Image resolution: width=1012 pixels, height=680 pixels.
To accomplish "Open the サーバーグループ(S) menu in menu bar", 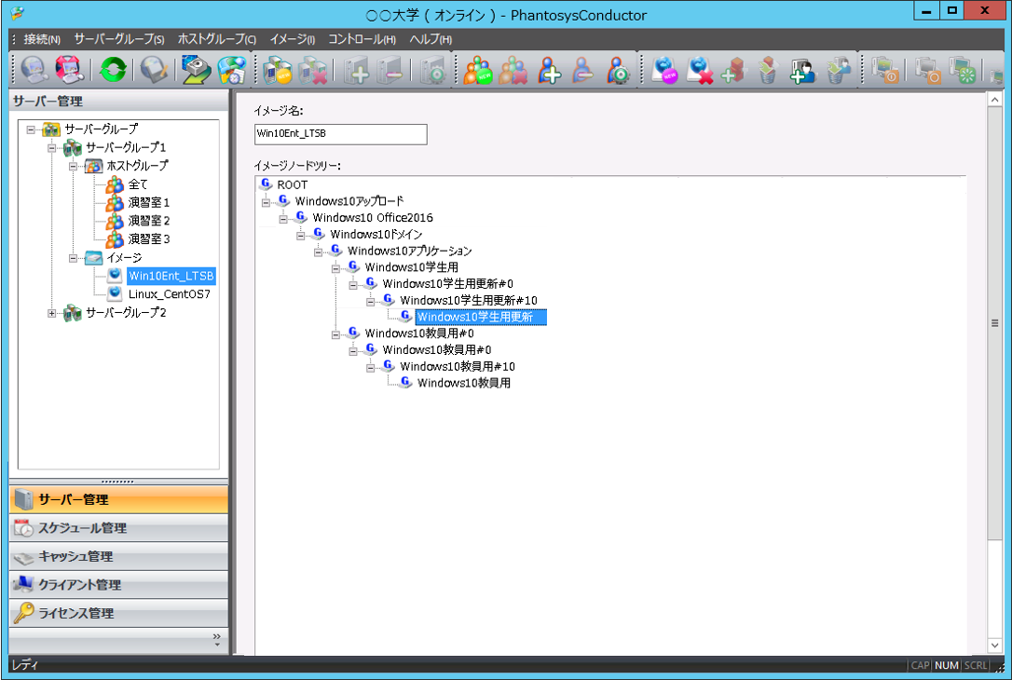I will click(x=119, y=39).
